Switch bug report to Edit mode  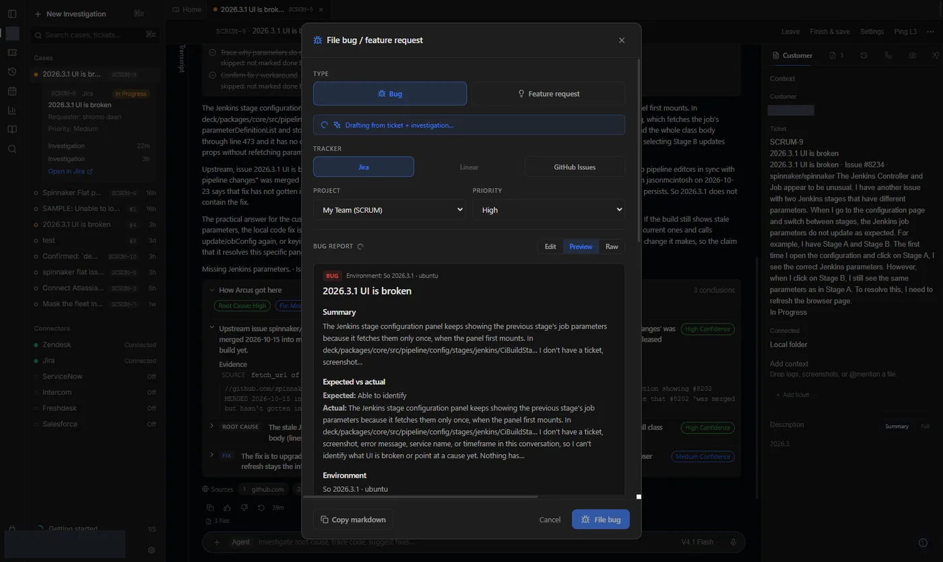[x=550, y=247]
